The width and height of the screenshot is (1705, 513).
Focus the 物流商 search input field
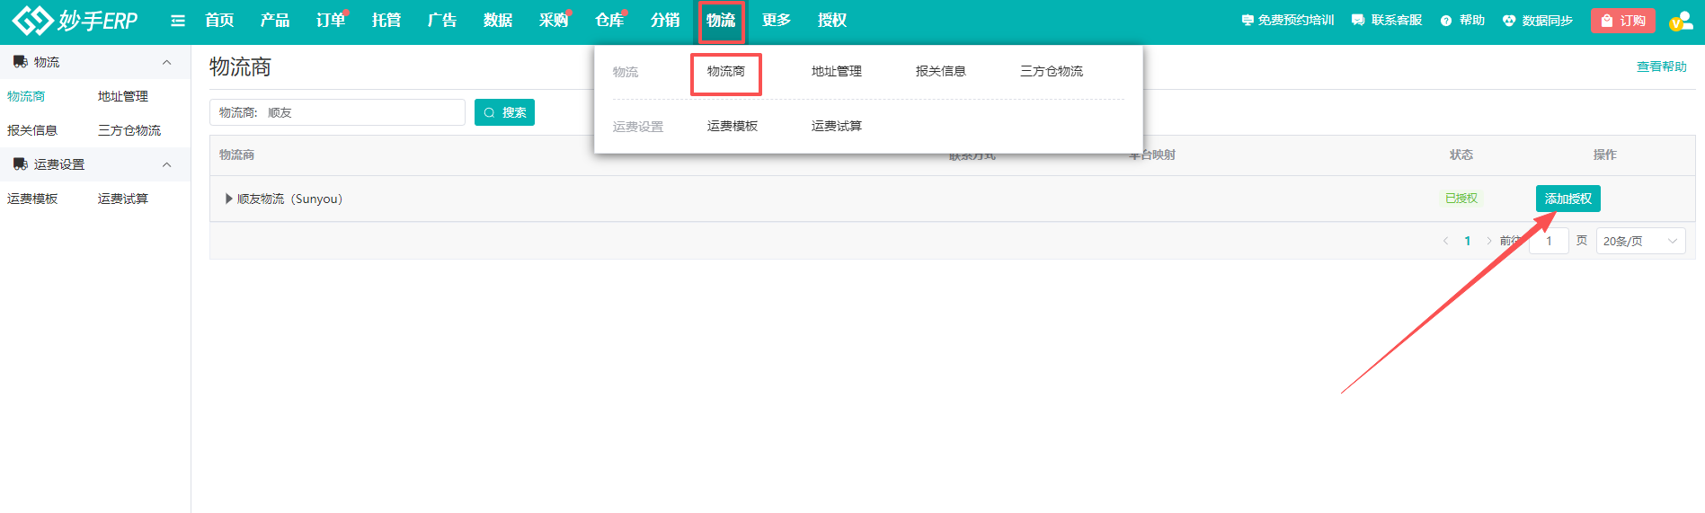point(337,112)
